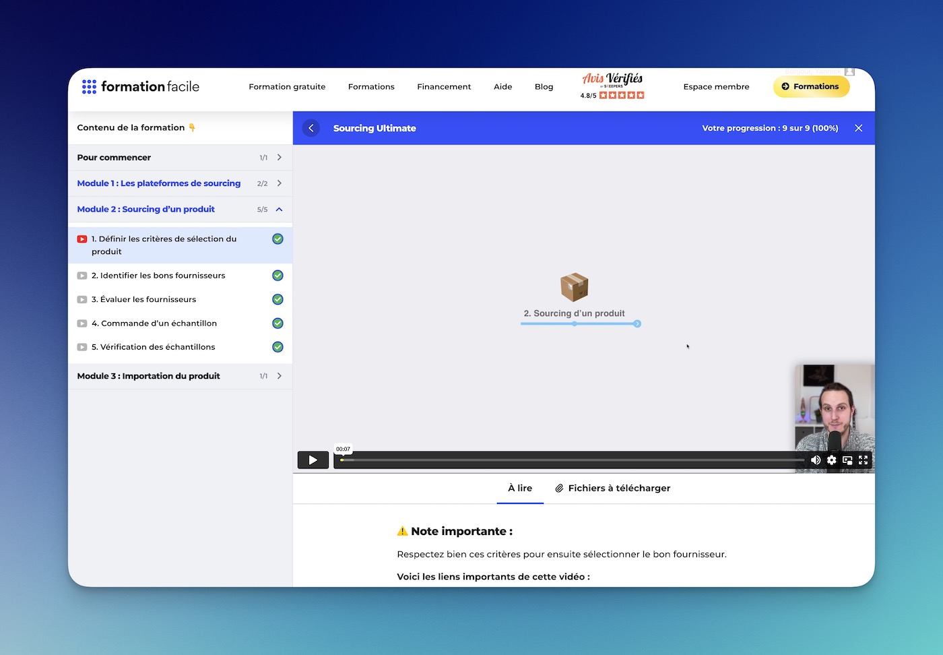Toggle completion check for Évaluer les fournisseurs
This screenshot has height=655, width=943.
tap(278, 299)
